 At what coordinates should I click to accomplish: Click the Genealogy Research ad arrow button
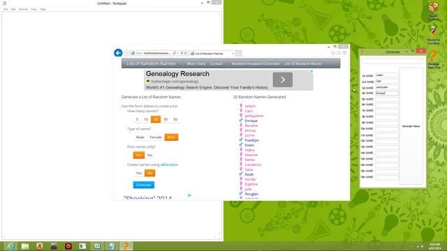pyautogui.click(x=282, y=79)
